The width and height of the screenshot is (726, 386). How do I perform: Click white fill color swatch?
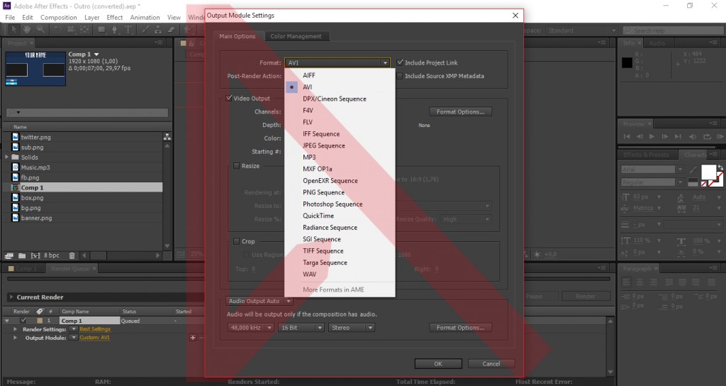pos(708,172)
